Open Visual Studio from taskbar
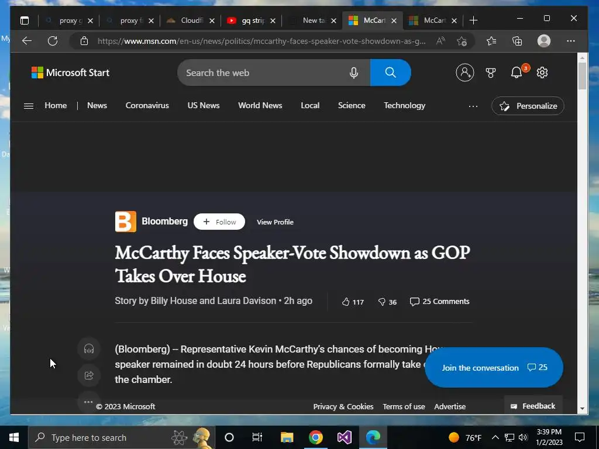 click(x=344, y=437)
